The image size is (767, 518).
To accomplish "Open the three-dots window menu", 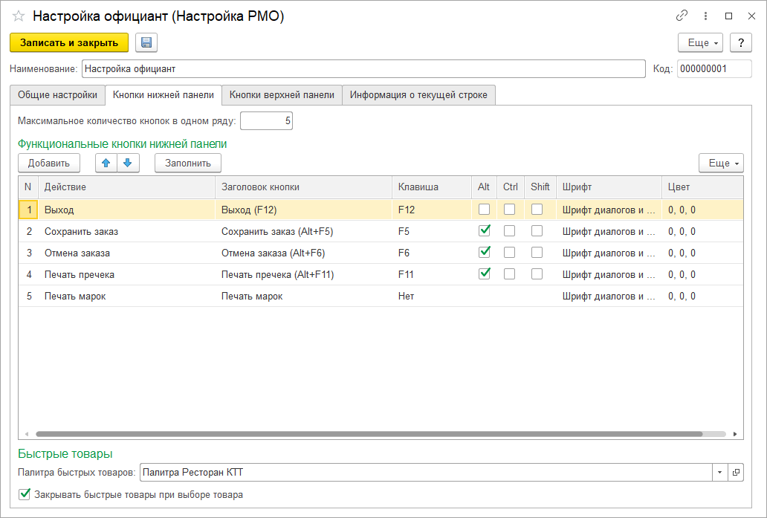I will pos(705,16).
